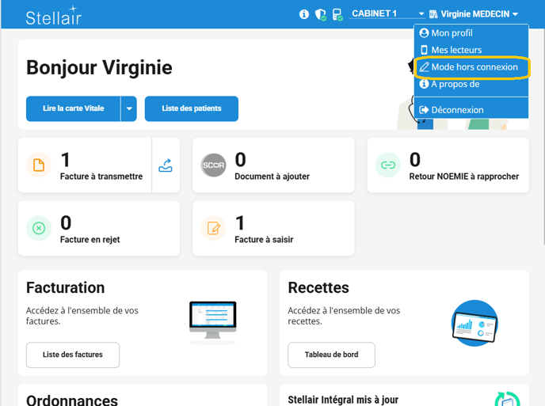
Task: Open the information icon in header
Action: click(303, 14)
